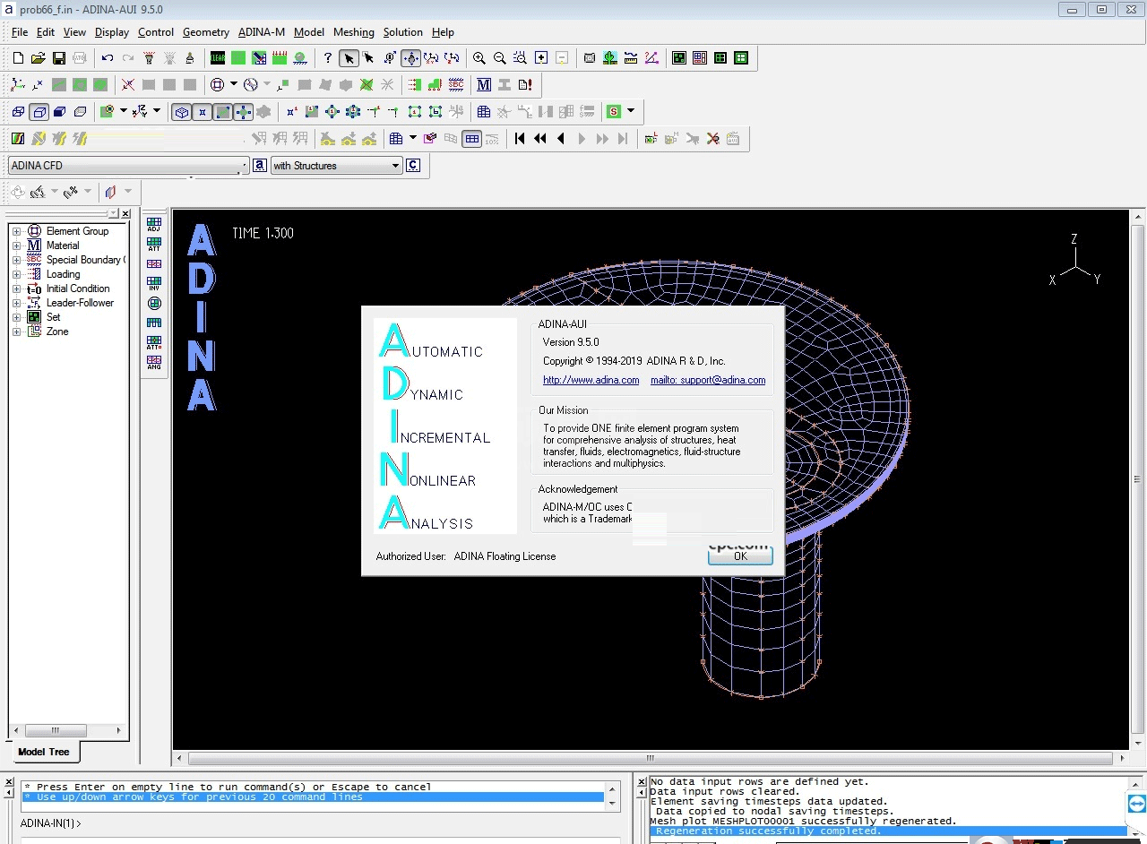Open the File menu
This screenshot has height=844, width=1147.
(20, 32)
